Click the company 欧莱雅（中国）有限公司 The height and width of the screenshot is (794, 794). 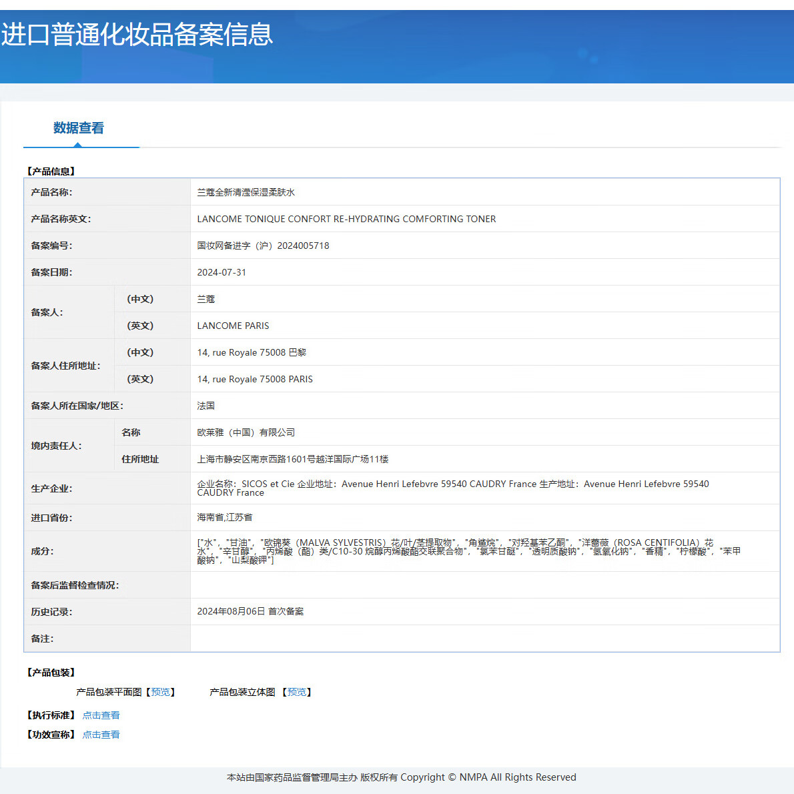[x=246, y=432]
